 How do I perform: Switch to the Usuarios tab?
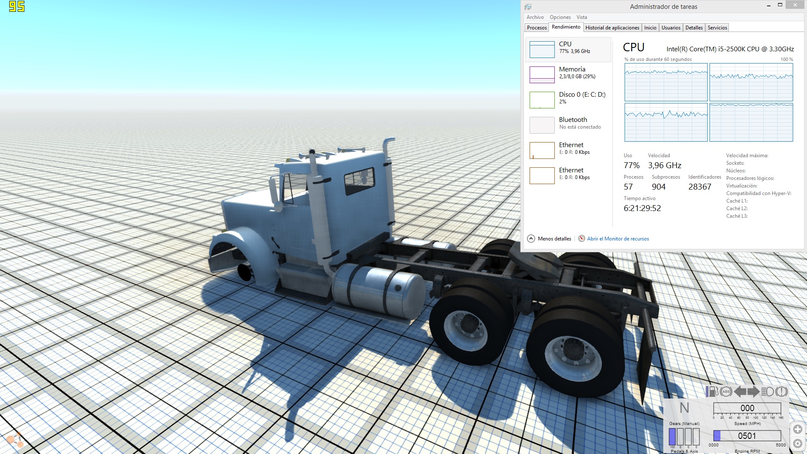(671, 28)
